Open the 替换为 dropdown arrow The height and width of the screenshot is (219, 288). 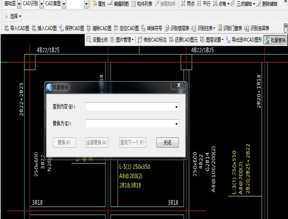[x=176, y=124]
